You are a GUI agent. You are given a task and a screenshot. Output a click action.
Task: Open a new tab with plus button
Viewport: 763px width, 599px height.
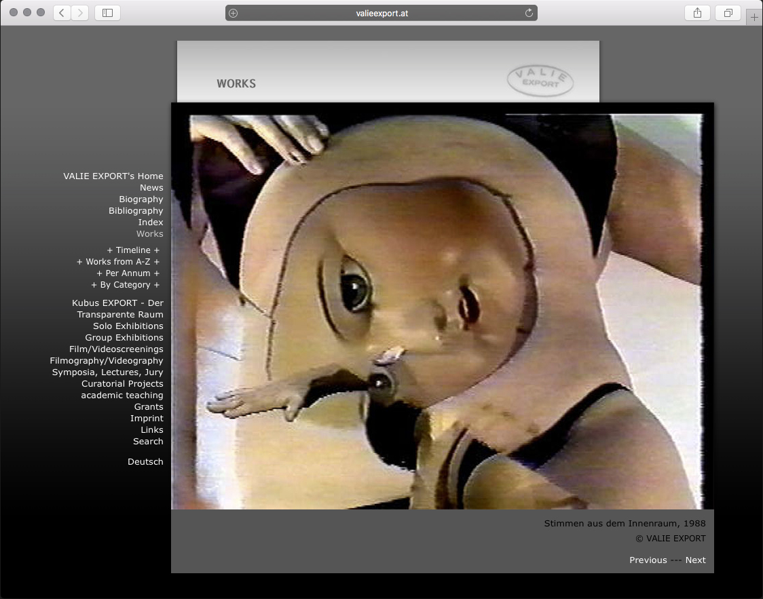(754, 18)
